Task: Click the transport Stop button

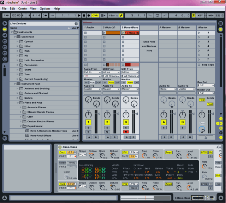Action: click(84, 16)
